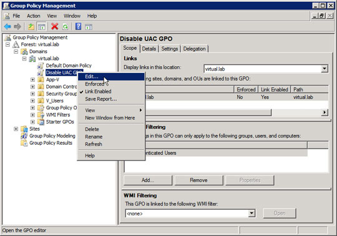Expand the WMI Filters node

click(x=32, y=115)
